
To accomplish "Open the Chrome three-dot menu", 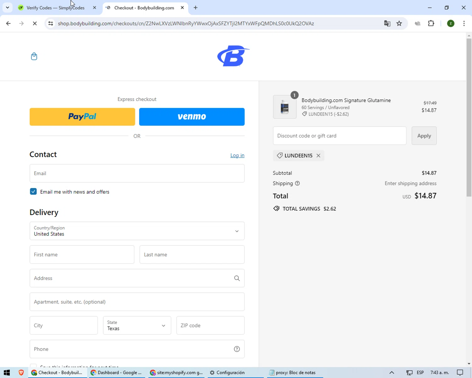I will [464, 23].
